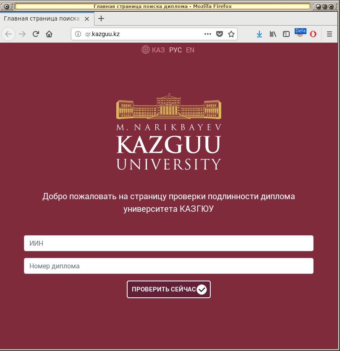Bookmark this page with the star icon

click(231, 34)
